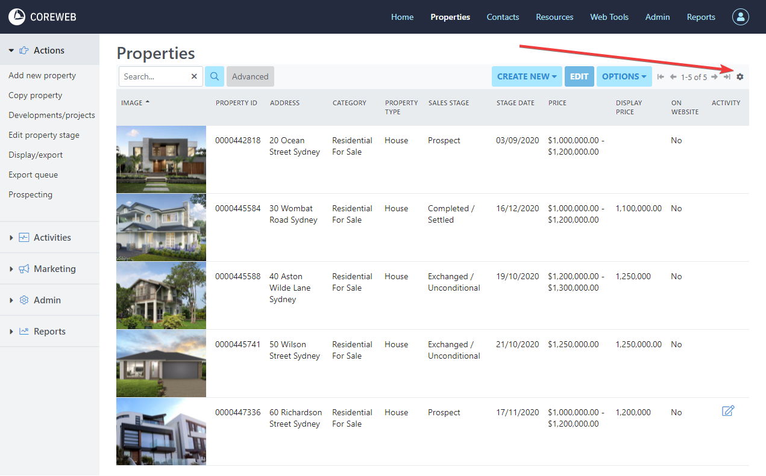Open the 20 Ocean Street property thumbnail
The image size is (766, 476).
pos(161,159)
